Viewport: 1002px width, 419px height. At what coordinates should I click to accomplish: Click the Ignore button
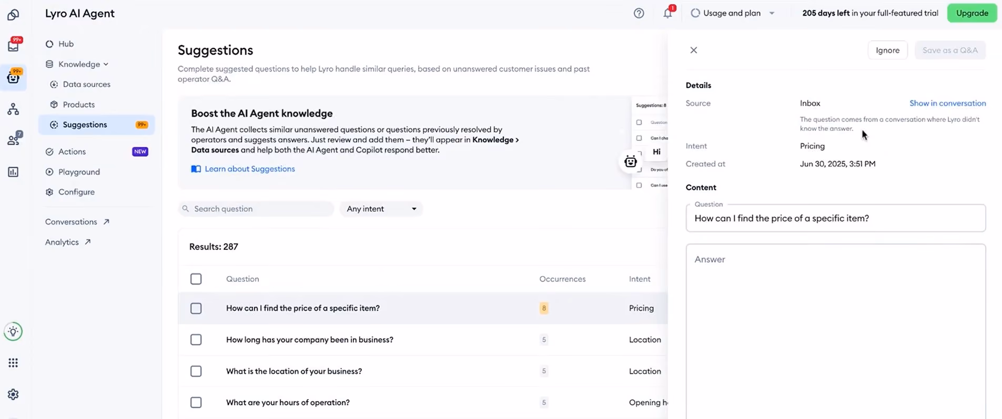click(x=887, y=50)
